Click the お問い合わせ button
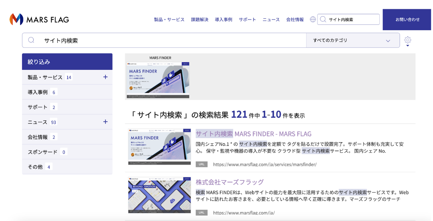Viewport: 433px width, 221px height. click(407, 19)
